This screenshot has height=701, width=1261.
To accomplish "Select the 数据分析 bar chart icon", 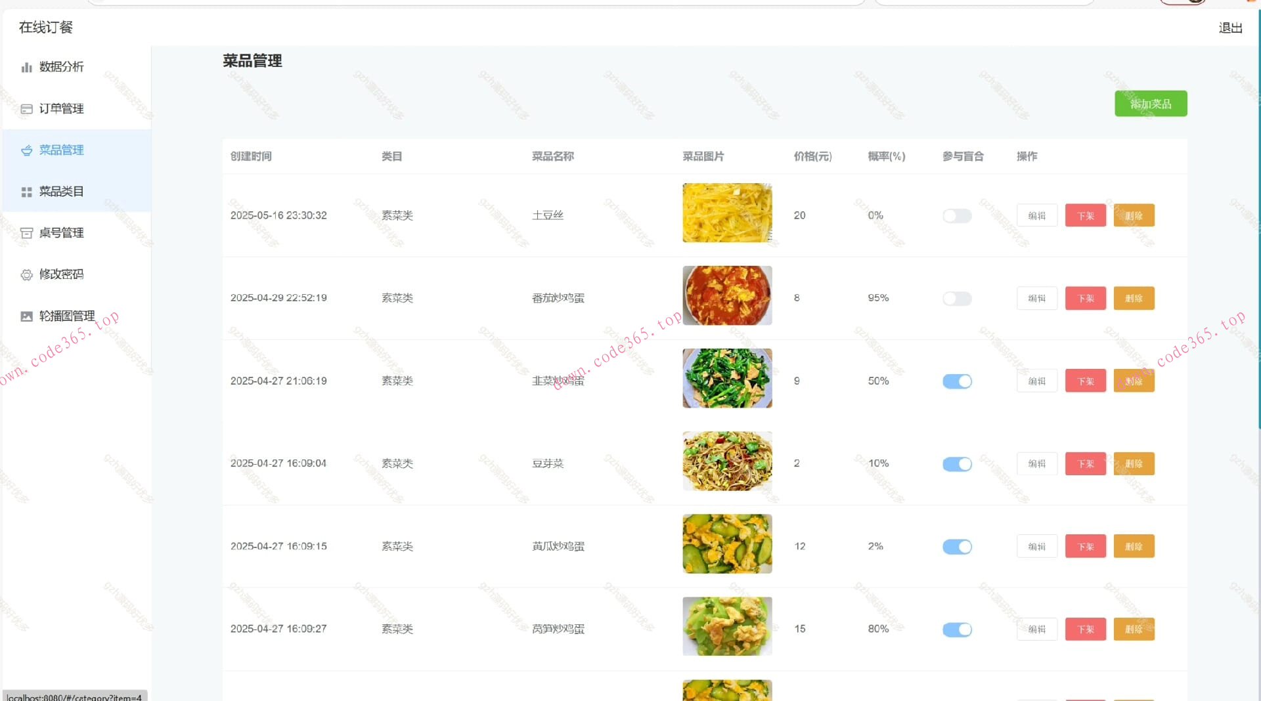I will (x=26, y=66).
